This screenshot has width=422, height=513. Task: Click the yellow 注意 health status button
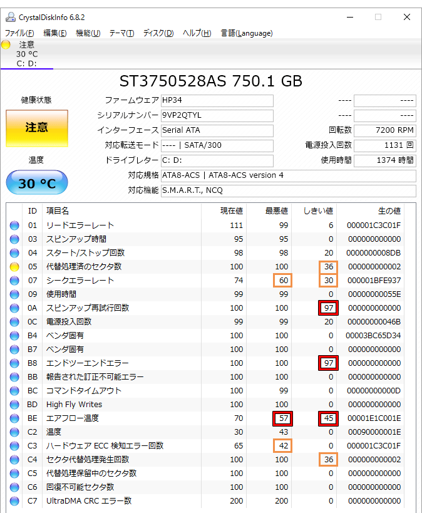(x=36, y=128)
